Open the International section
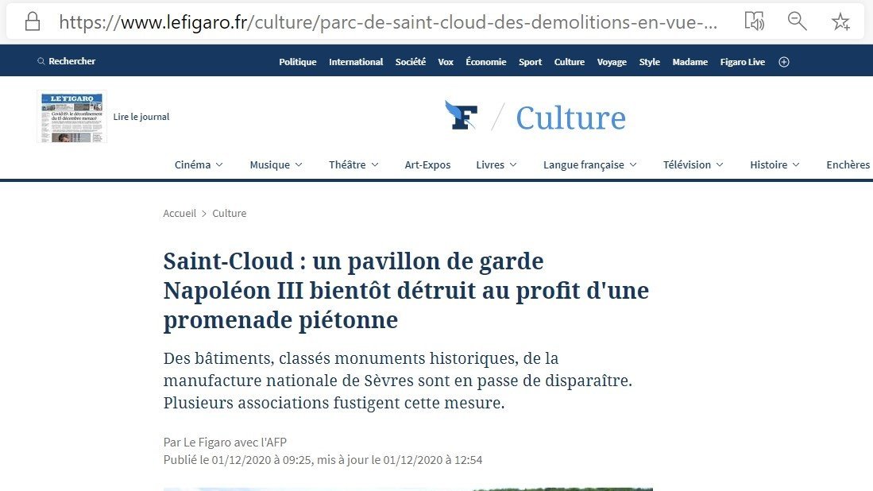Screen dimensions: 873x491 356,62
